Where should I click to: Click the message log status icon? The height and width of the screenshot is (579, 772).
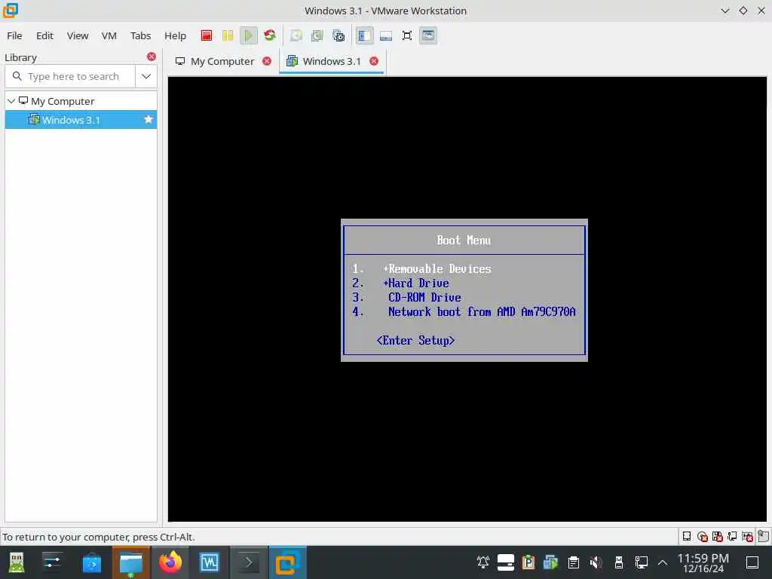763,536
